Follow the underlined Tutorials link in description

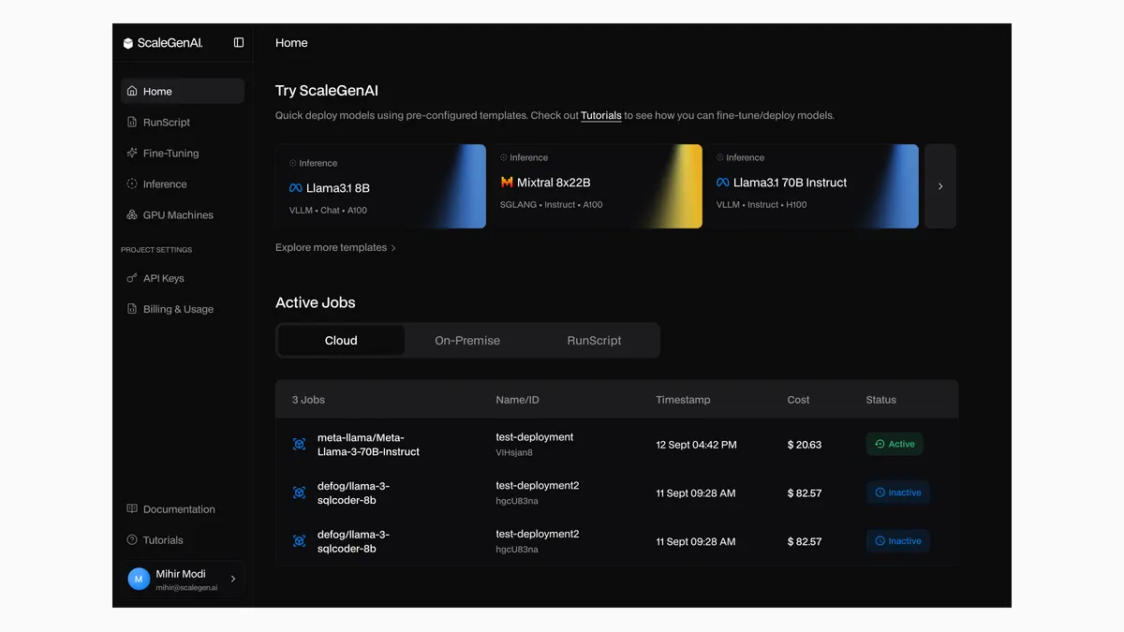click(x=600, y=116)
